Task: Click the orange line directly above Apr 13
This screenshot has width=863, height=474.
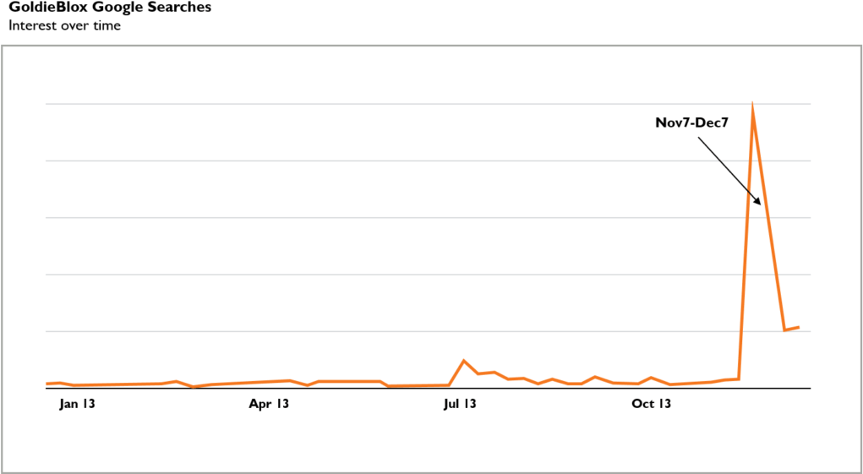Action: [269, 382]
